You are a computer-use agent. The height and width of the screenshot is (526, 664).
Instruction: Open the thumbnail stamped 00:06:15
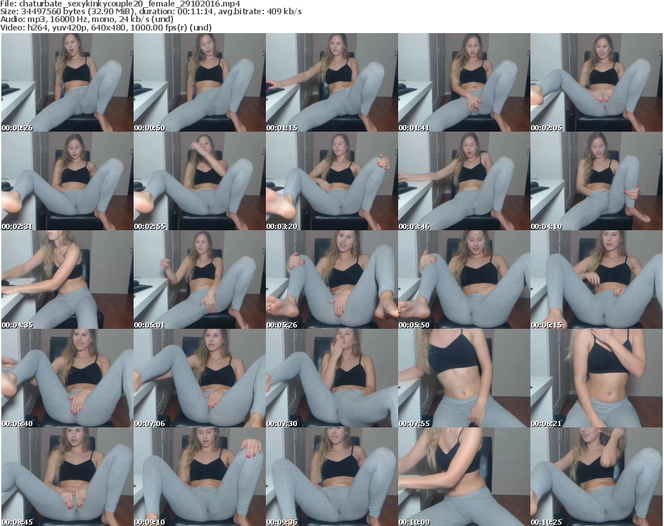tap(597, 280)
